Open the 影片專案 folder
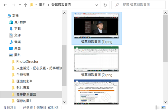The width and height of the screenshot is (168, 111). point(23,88)
